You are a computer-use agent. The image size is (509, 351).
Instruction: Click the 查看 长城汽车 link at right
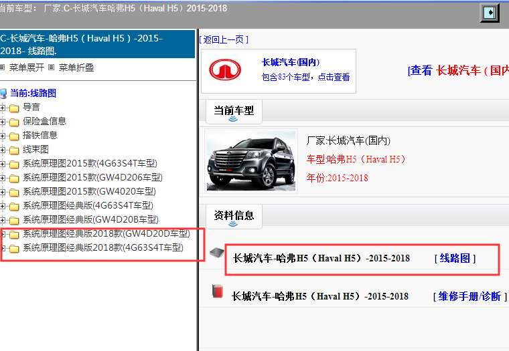458,70
